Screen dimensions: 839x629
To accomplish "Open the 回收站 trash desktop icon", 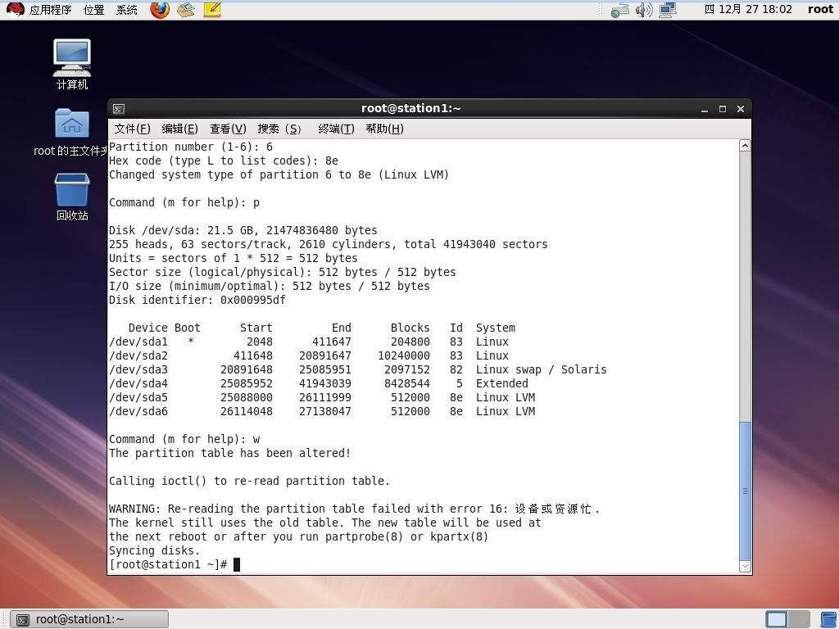I will click(72, 197).
